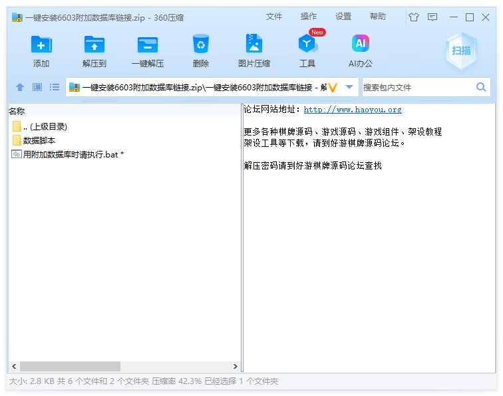Screen dimensions: 503x396
Task: Close the 360压缩 window
Action: point(486,17)
